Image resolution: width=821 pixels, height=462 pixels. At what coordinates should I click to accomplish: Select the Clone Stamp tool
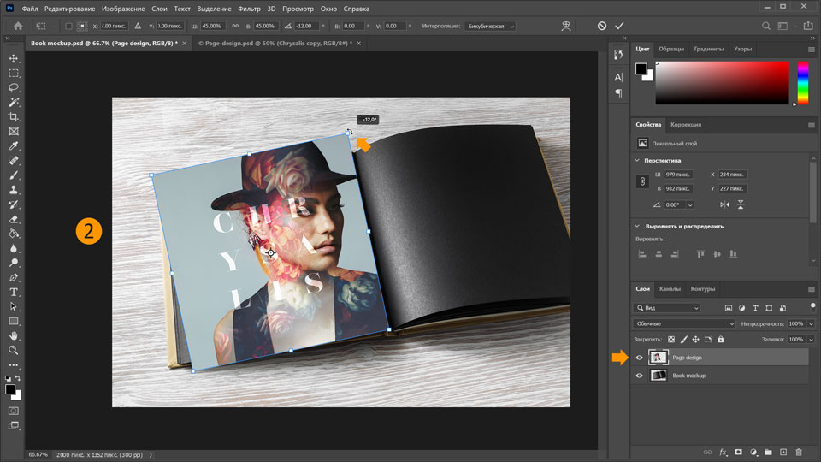click(x=14, y=190)
